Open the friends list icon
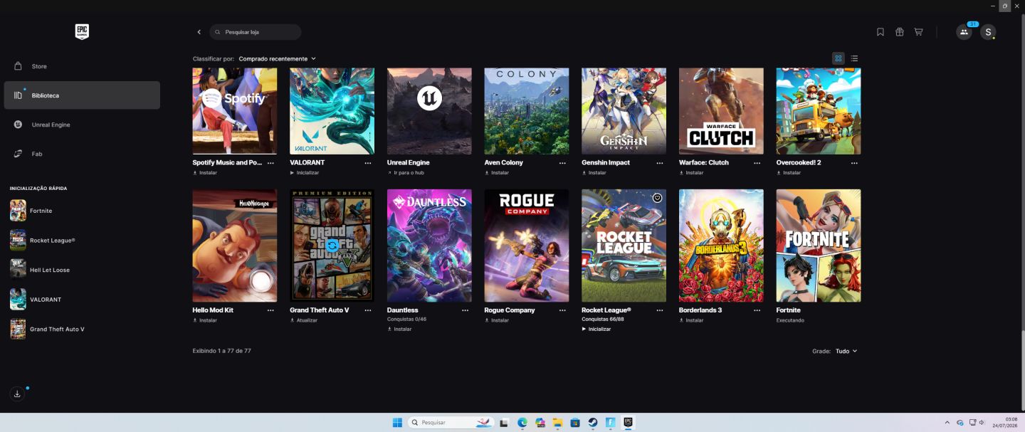The width and height of the screenshot is (1025, 432). point(964,32)
